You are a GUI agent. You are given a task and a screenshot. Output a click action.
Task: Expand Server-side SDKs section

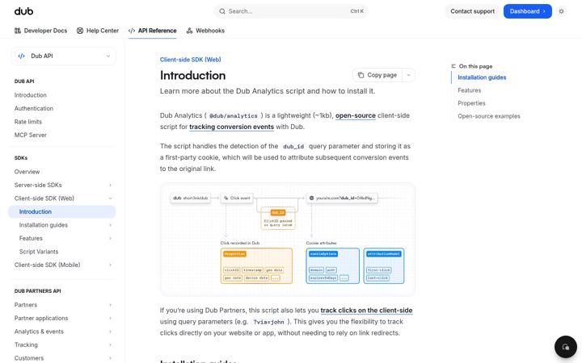click(x=110, y=186)
